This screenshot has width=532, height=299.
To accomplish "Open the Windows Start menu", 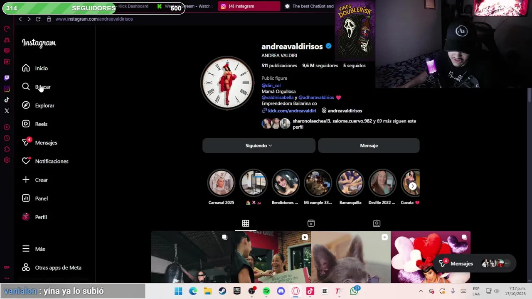I will [x=178, y=292].
